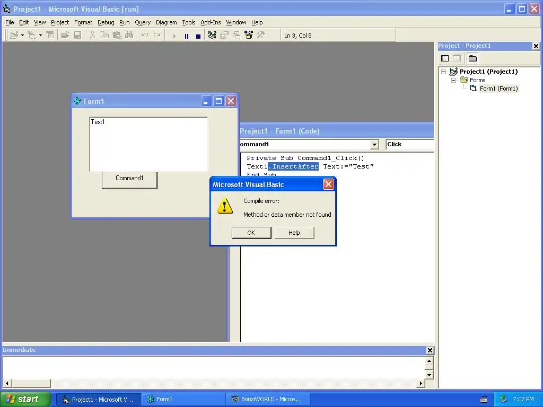Click the 7:07 PM system clock
The height and width of the screenshot is (407, 543).
[x=523, y=400]
